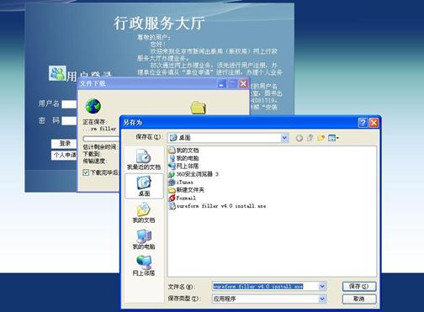This screenshot has width=424, height=312.
Task: Go up one folder level icon
Action: coord(310,138)
